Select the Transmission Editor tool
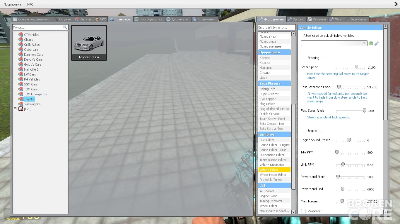Screen dimensions: 400x224 pos(274,160)
